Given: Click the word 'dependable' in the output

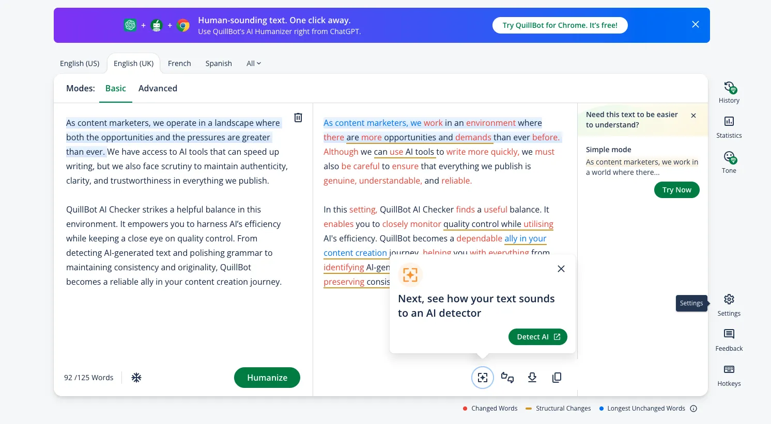Looking at the screenshot, I should [479, 238].
